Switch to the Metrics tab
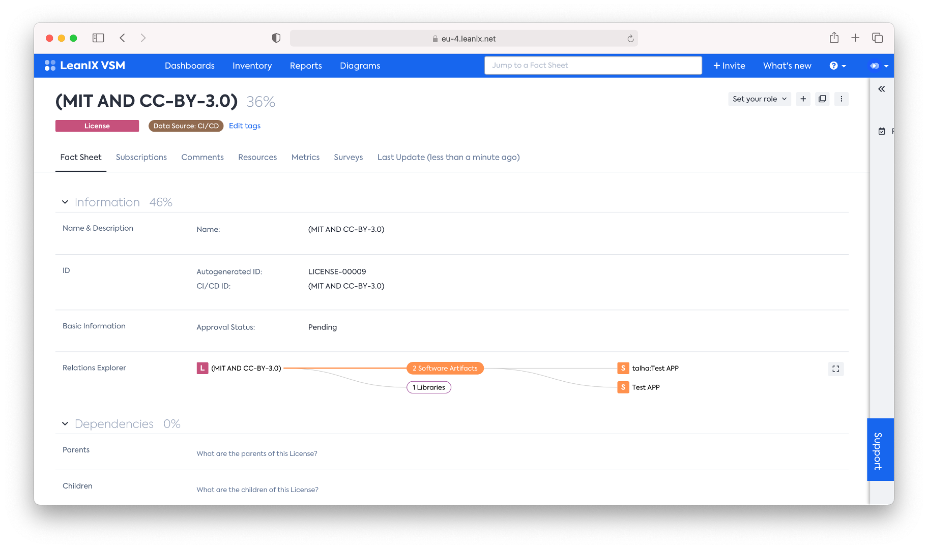The width and height of the screenshot is (927, 549). (x=306, y=158)
